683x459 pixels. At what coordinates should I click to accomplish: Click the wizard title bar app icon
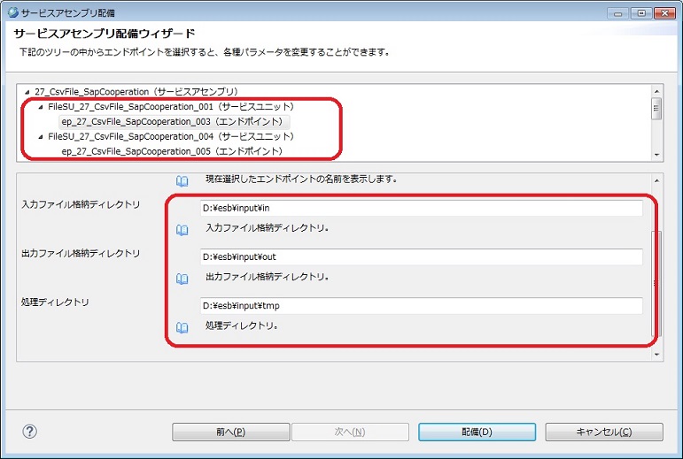tap(13, 12)
